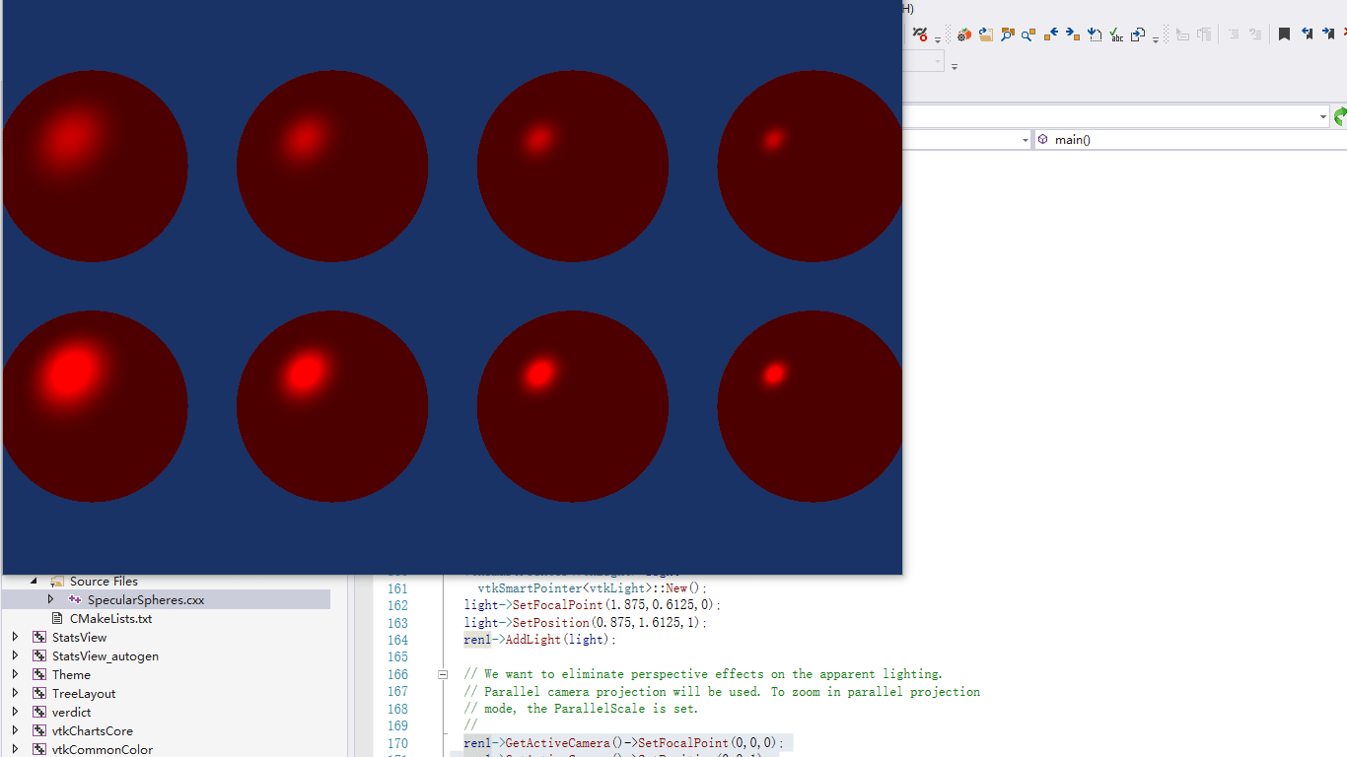Viewport: 1347px width, 757px height.
Task: Click the purple cube icon beside main()
Action: click(1043, 140)
